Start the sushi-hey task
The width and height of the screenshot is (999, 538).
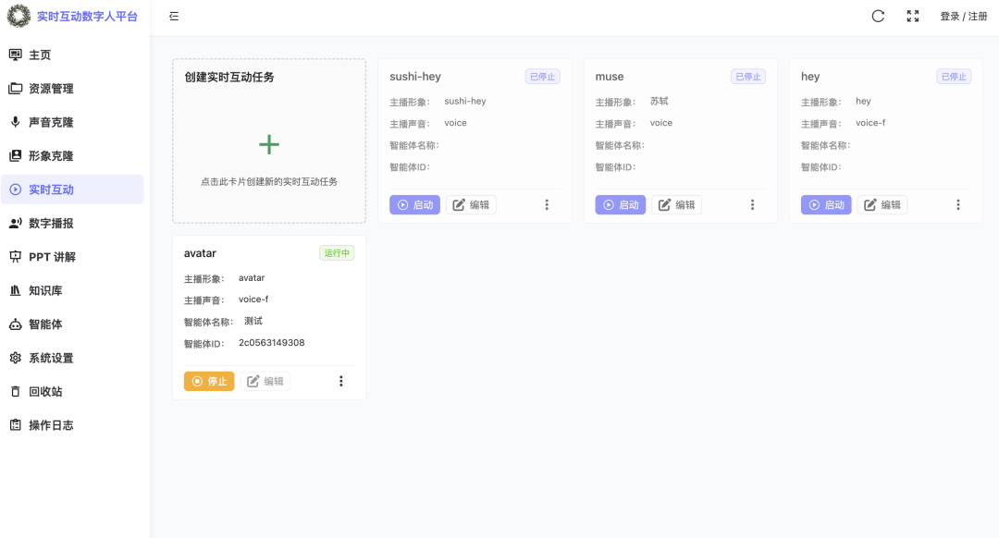(414, 205)
